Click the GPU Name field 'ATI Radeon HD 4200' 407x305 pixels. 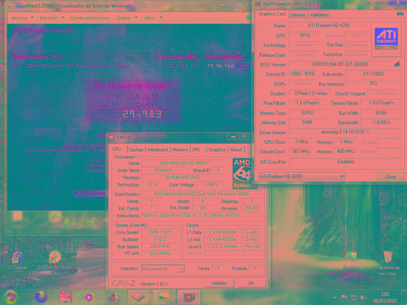click(329, 25)
